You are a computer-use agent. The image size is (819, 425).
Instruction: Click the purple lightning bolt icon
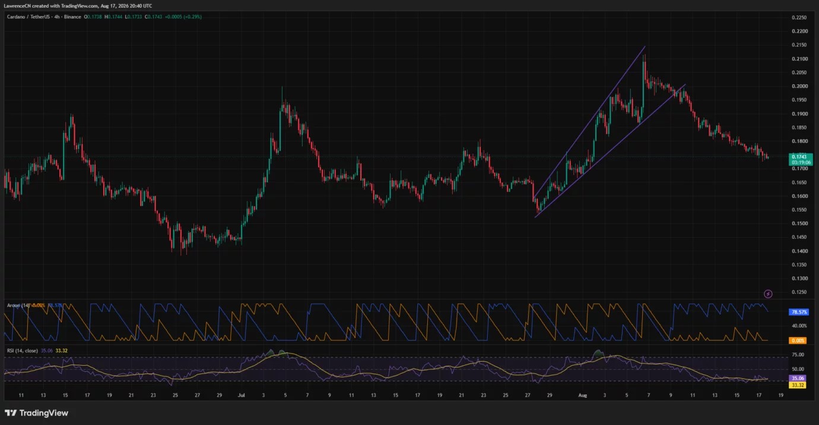pos(768,293)
